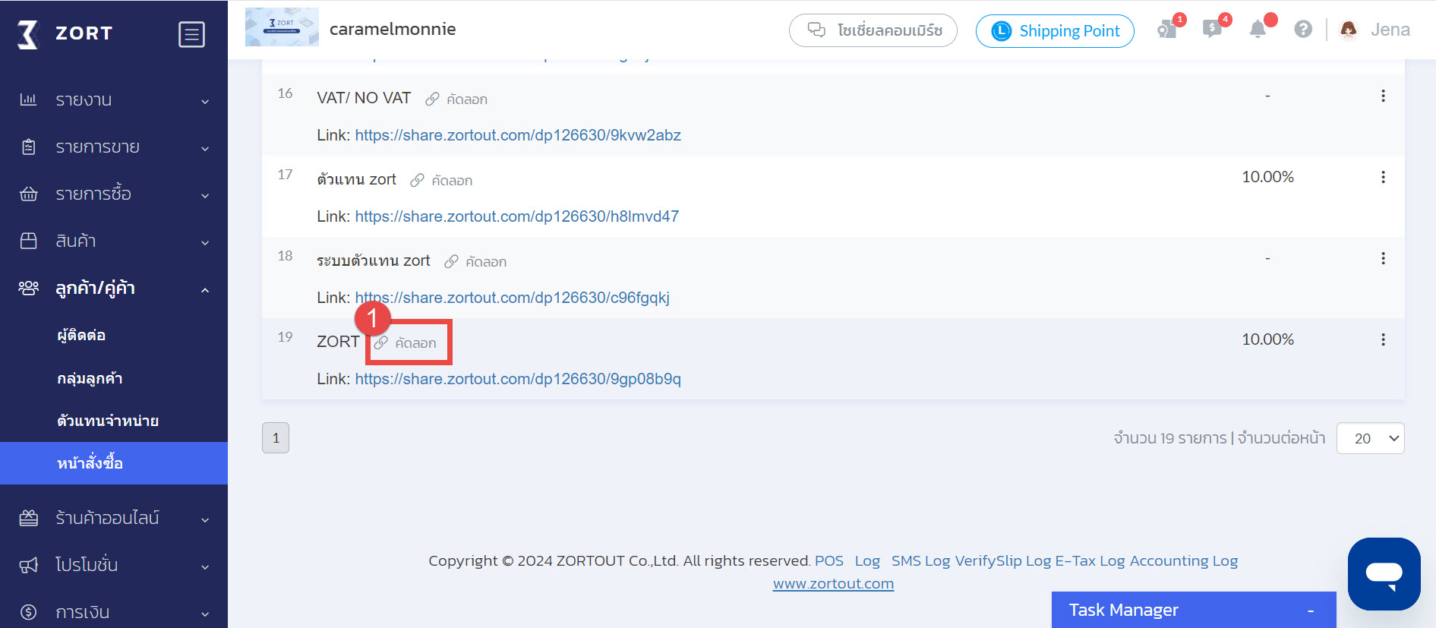Expand the รายการซื้อ menu
The height and width of the screenshot is (628, 1436).
point(114,194)
